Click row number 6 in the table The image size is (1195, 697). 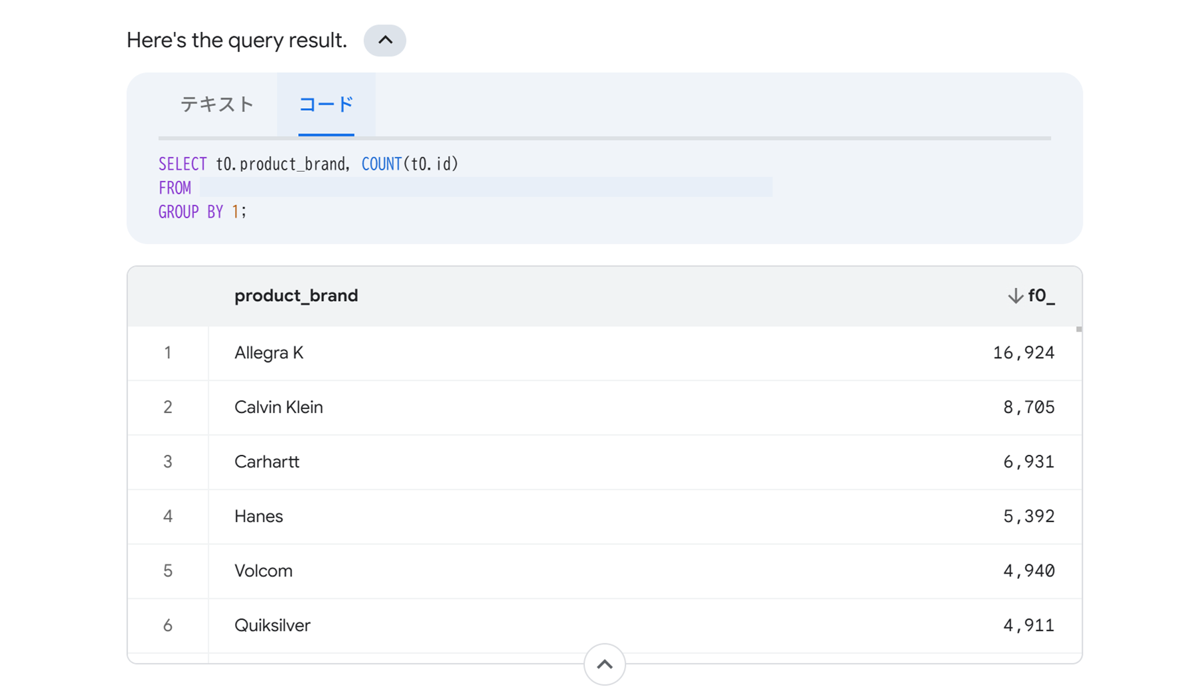[x=168, y=625]
